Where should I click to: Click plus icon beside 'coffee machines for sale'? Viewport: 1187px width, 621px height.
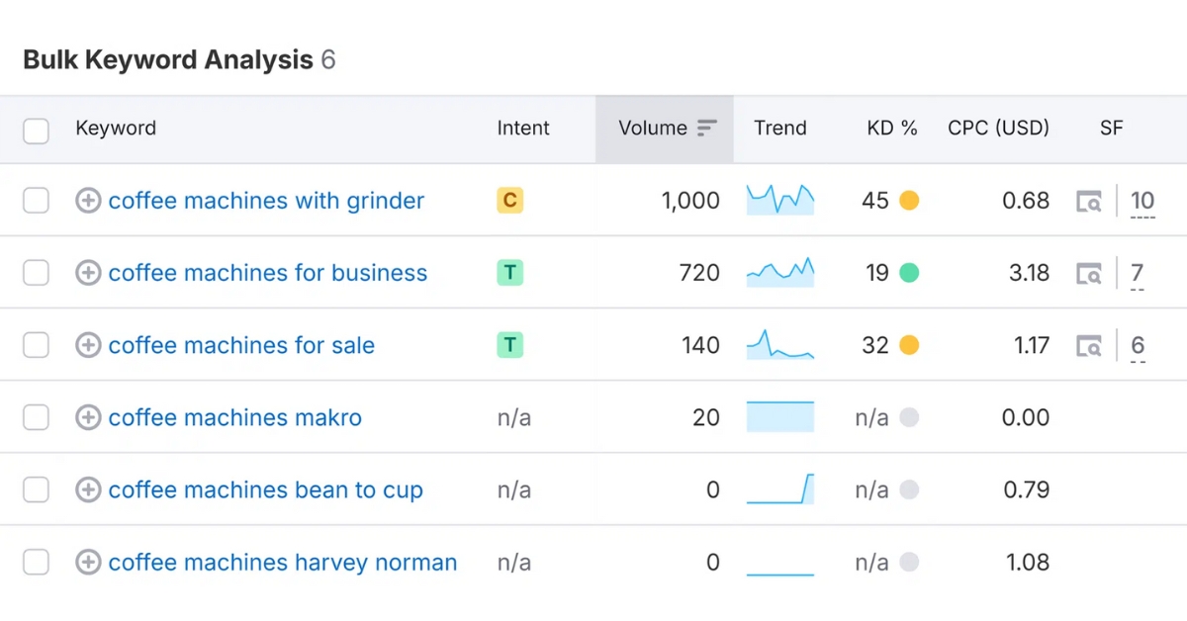[x=88, y=345]
